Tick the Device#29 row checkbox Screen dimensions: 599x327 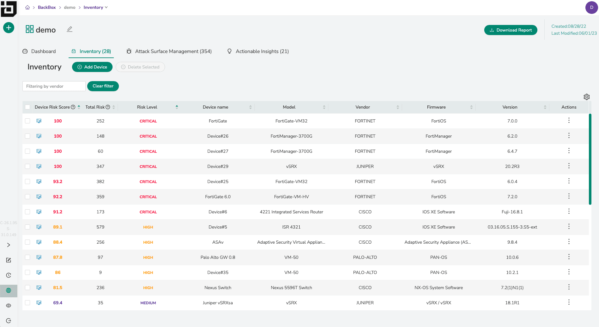(x=28, y=166)
